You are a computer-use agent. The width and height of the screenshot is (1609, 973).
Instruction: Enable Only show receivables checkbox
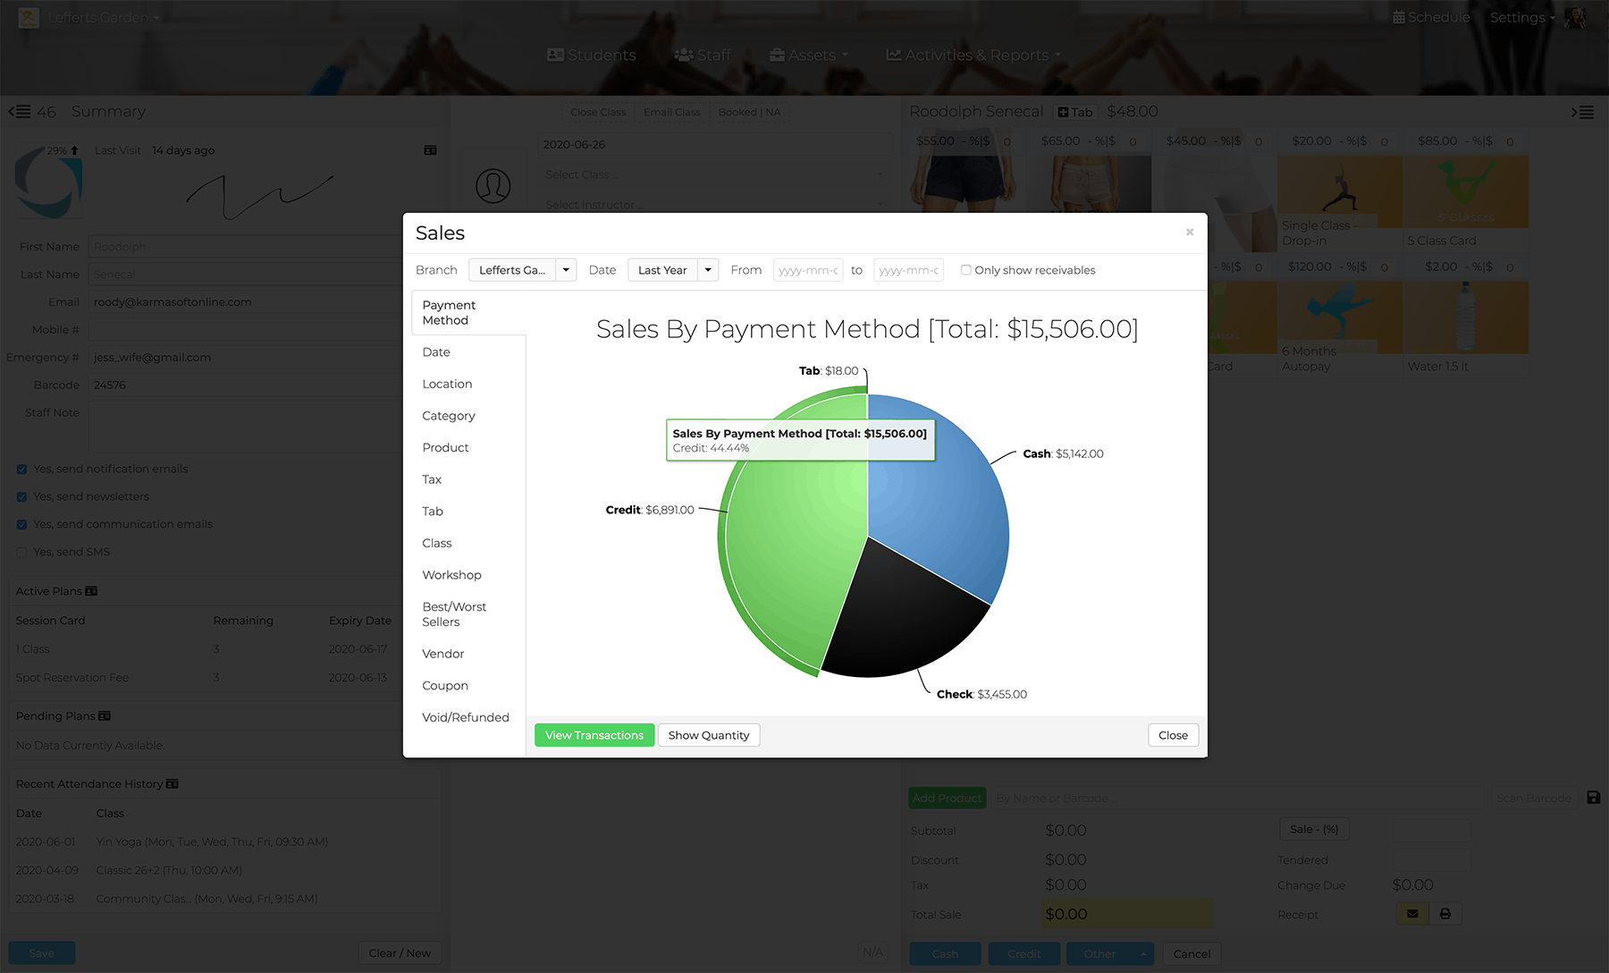(x=965, y=270)
